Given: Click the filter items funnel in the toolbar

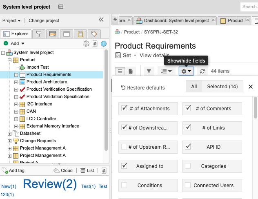Looking at the screenshot, I should [149, 71].
